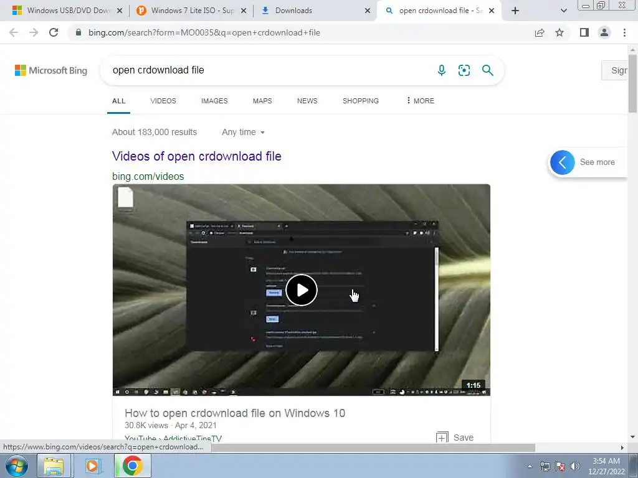Expand the MORE search categories menu
638x478 pixels.
point(421,101)
